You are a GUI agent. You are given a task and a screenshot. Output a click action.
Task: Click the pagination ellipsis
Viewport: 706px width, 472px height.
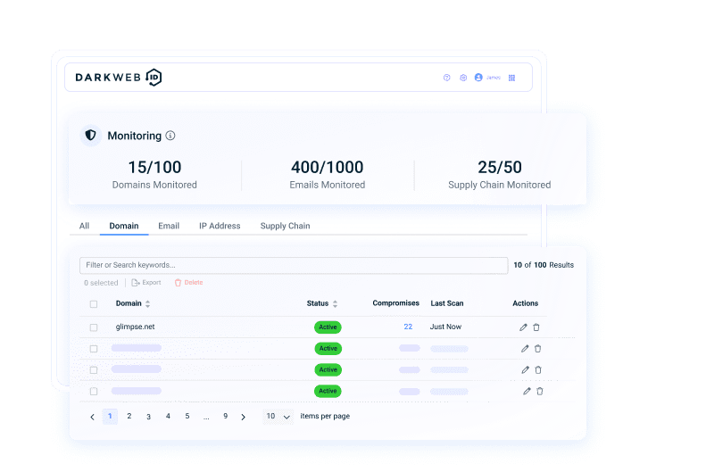tap(206, 418)
